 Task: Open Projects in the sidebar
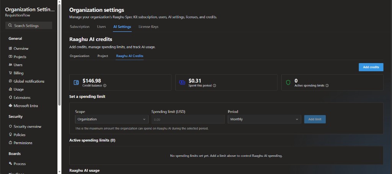(x=20, y=57)
